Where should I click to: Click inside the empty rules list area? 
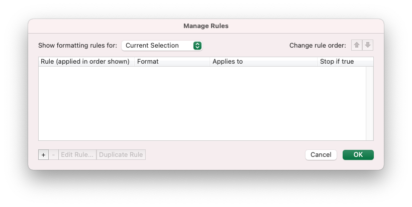point(202,103)
